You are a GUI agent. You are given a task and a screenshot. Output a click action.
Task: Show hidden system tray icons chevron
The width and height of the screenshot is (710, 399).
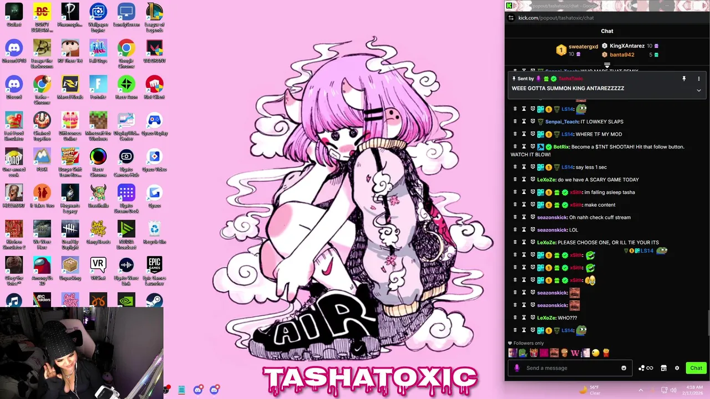point(641,390)
